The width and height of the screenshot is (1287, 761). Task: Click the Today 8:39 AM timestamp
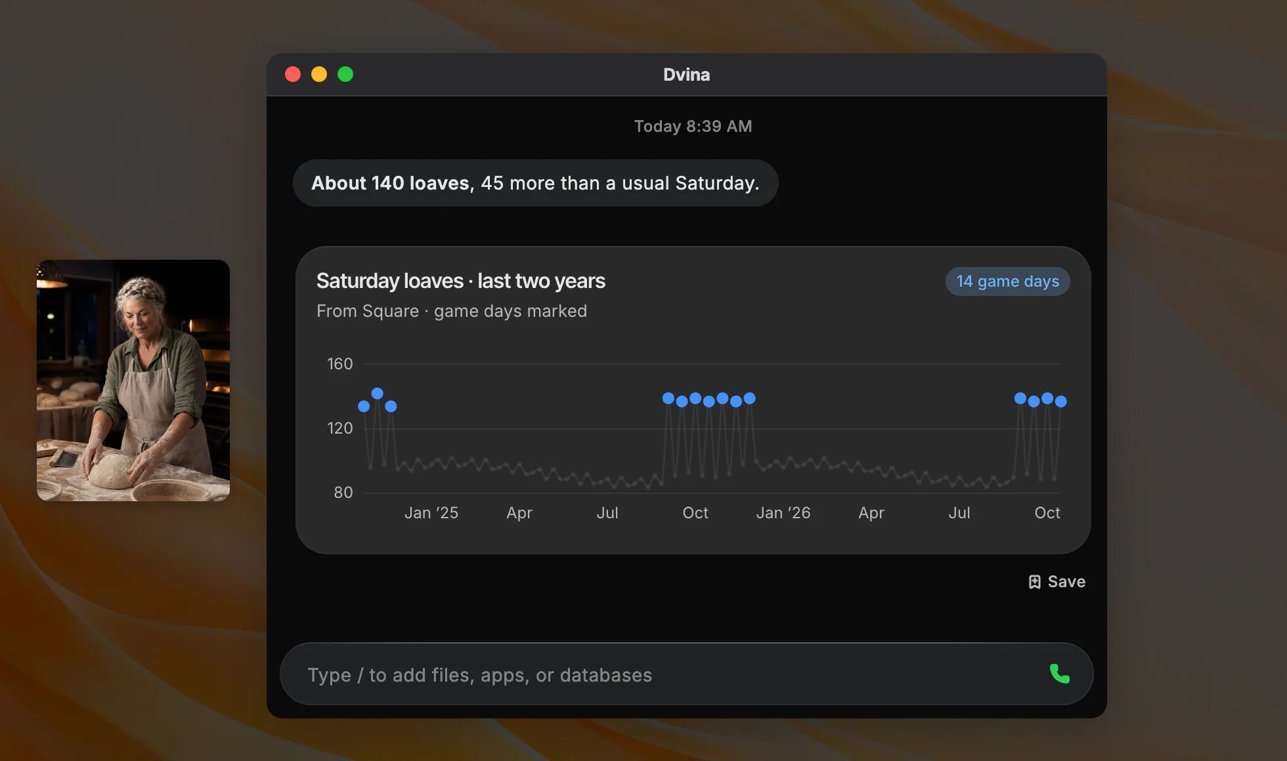(x=693, y=126)
